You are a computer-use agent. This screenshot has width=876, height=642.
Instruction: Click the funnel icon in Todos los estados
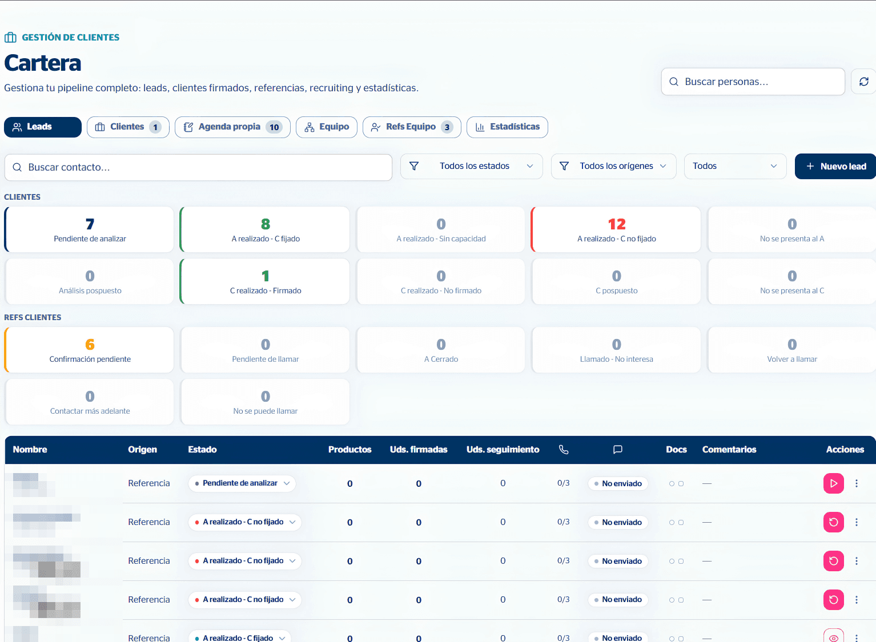click(414, 166)
